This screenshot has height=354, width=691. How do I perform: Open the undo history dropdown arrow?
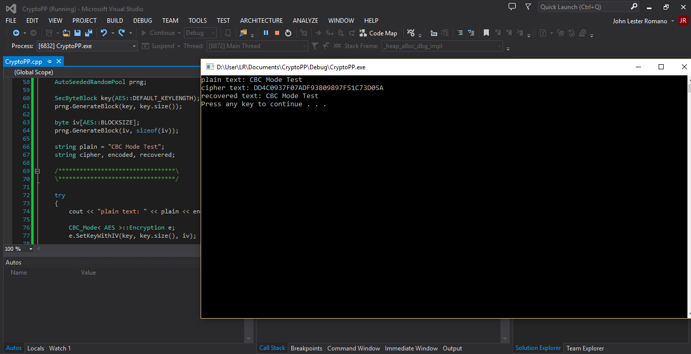[x=112, y=33]
